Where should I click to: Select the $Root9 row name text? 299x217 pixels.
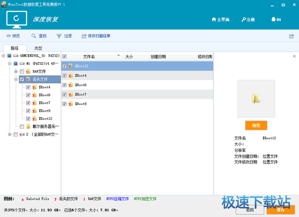(x=81, y=104)
